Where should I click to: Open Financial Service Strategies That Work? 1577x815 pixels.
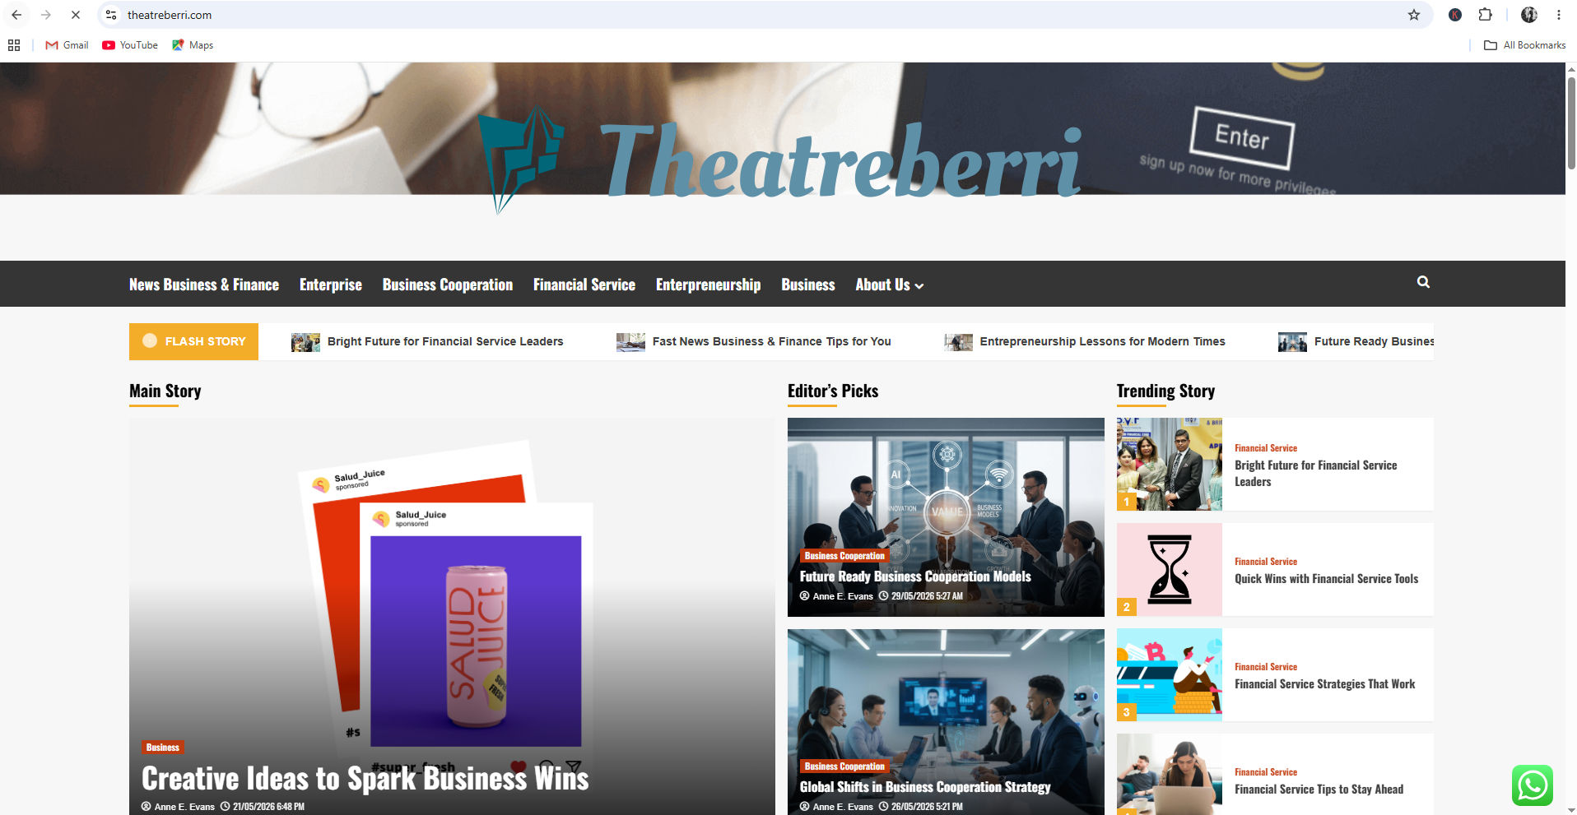pyautogui.click(x=1324, y=684)
